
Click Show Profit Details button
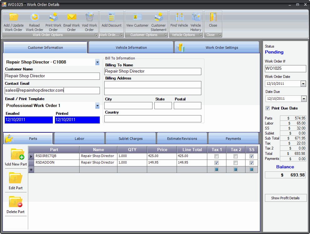[x=286, y=198]
